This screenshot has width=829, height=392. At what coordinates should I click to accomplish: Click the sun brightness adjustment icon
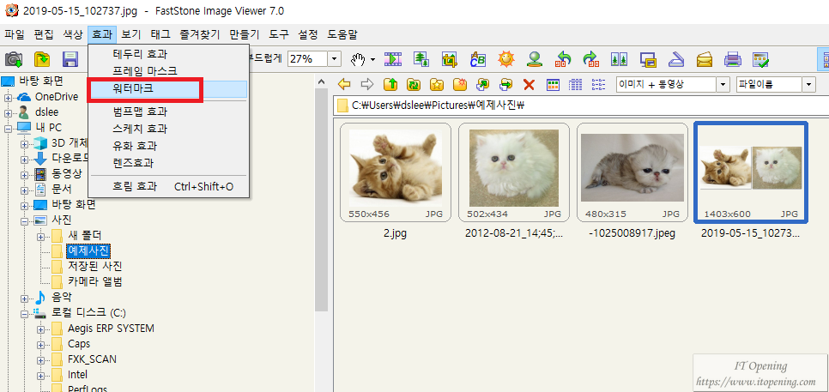click(506, 59)
